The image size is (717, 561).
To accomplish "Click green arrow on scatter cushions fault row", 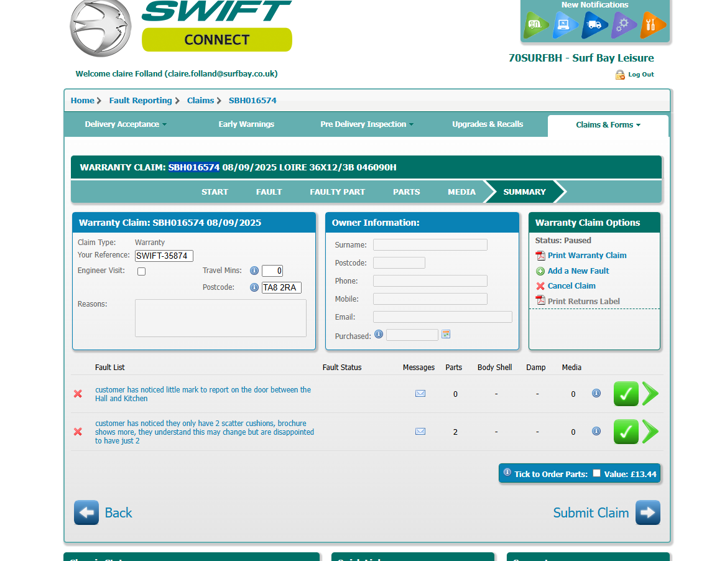I will (650, 432).
